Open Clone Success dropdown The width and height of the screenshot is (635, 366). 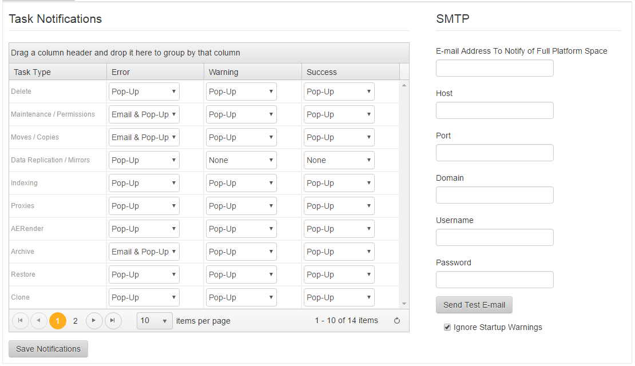point(339,297)
